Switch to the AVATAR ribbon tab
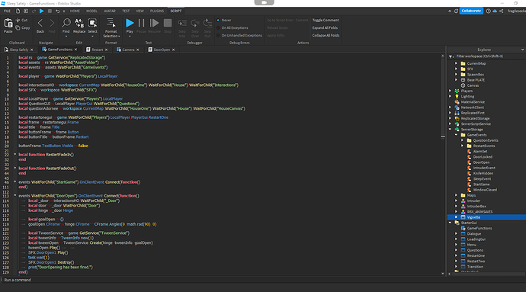This screenshot has width=526, height=292. pyautogui.click(x=109, y=11)
